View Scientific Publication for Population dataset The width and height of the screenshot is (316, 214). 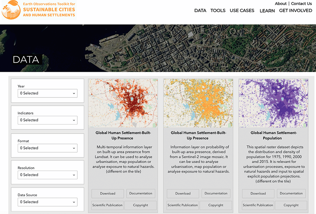click(258, 205)
